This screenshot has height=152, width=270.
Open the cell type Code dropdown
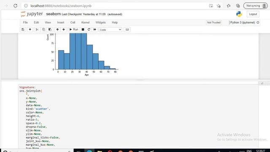(111, 30)
